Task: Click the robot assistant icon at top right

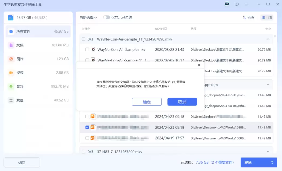Action: (227, 4)
